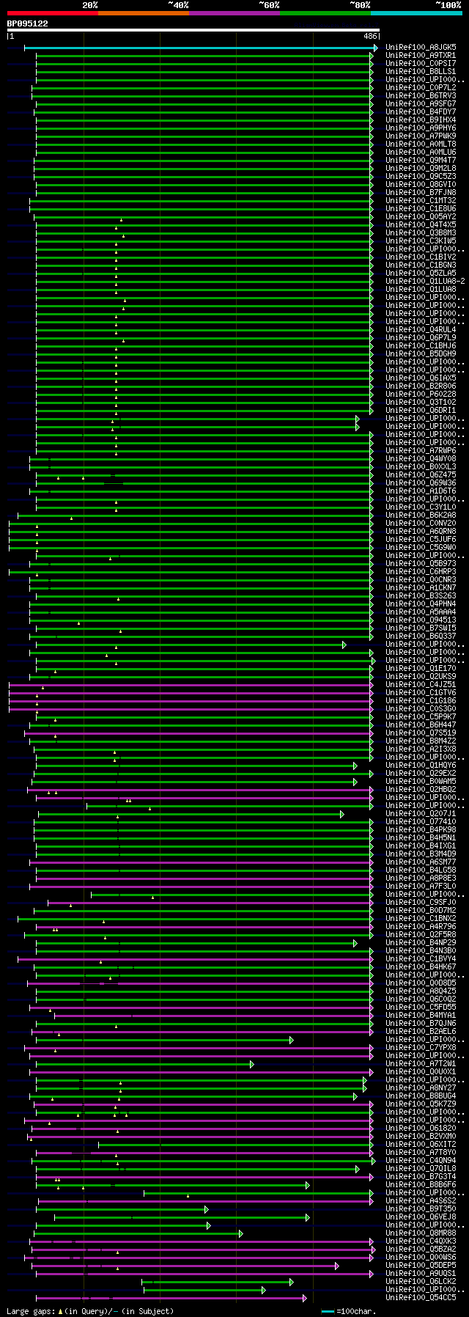Click the UniRef100_O94513 label
This screenshot has height=1317, width=469.
421,620
